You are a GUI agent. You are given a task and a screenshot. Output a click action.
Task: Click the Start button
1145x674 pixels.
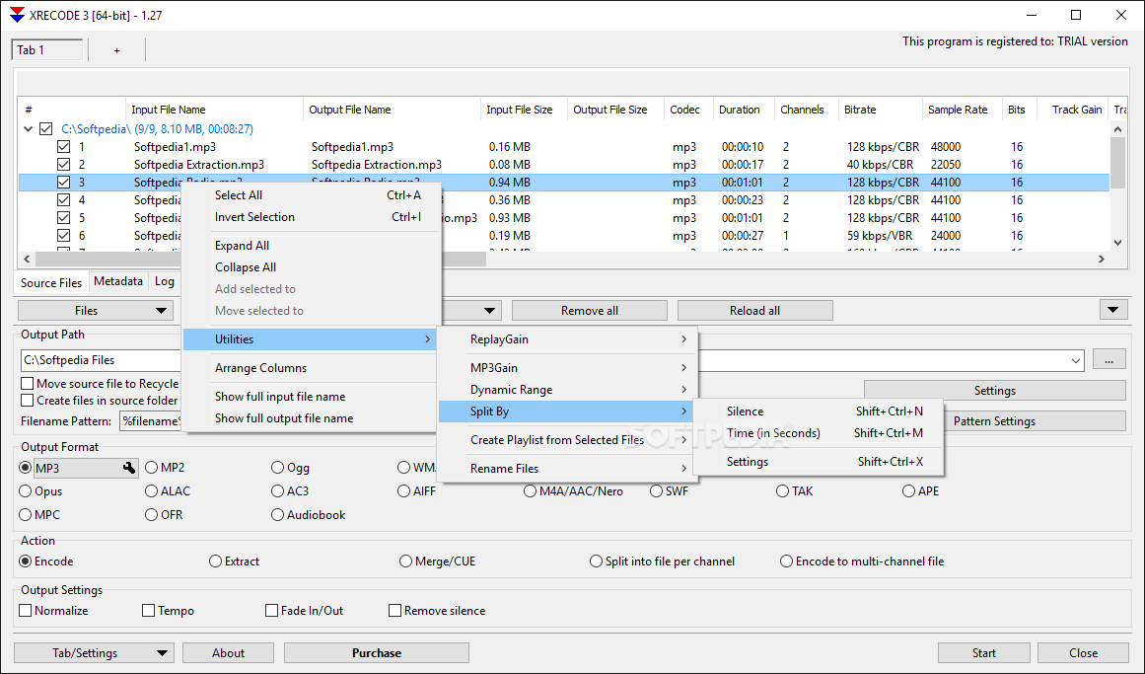coord(983,653)
